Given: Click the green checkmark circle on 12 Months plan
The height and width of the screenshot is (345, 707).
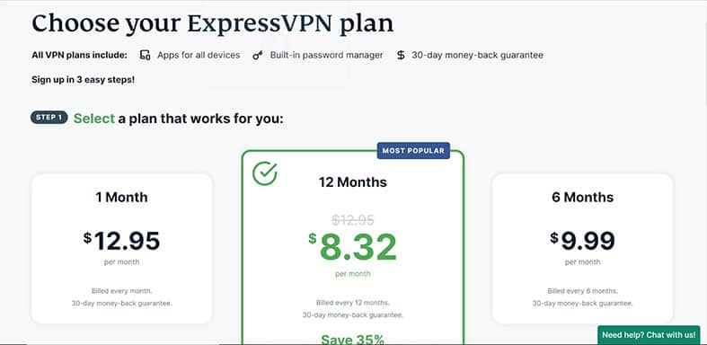Looking at the screenshot, I should [x=265, y=173].
